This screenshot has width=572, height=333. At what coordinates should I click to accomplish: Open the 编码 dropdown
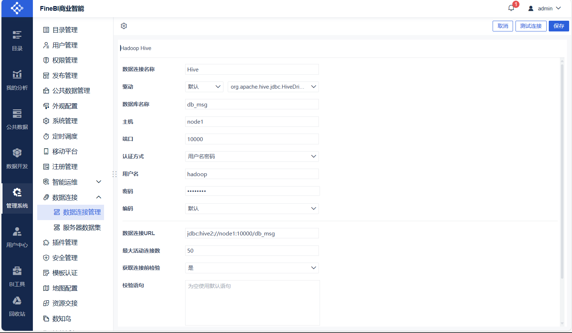[252, 209]
